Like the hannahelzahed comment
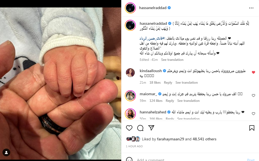The height and width of the screenshot is (161, 259). tap(253, 114)
